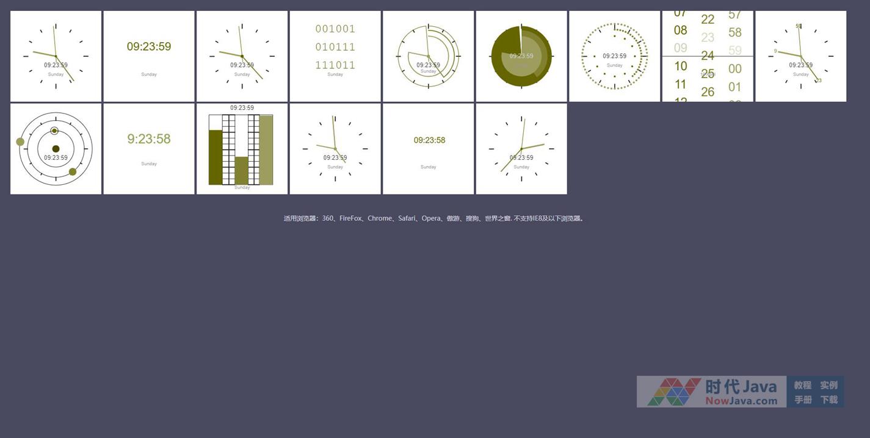
Task: Open the solid olive pie-chart clock
Action: [x=521, y=56]
